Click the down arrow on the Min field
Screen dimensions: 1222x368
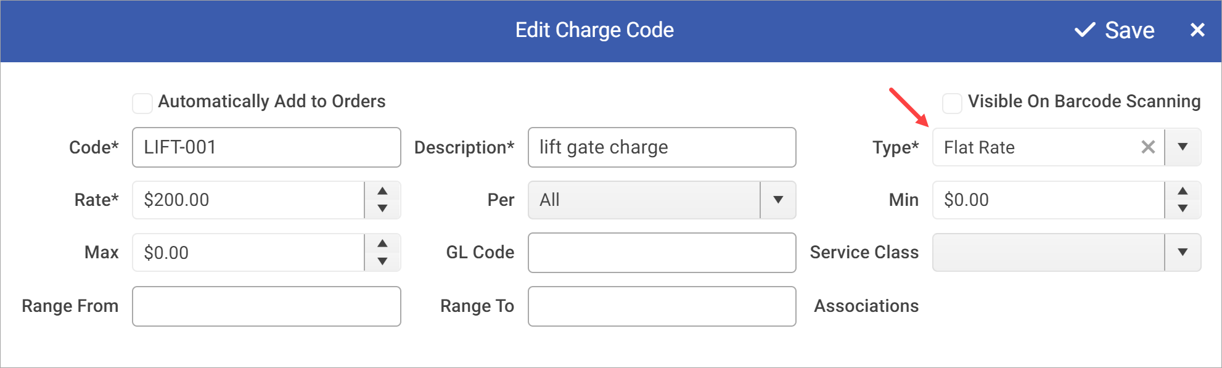1183,209
